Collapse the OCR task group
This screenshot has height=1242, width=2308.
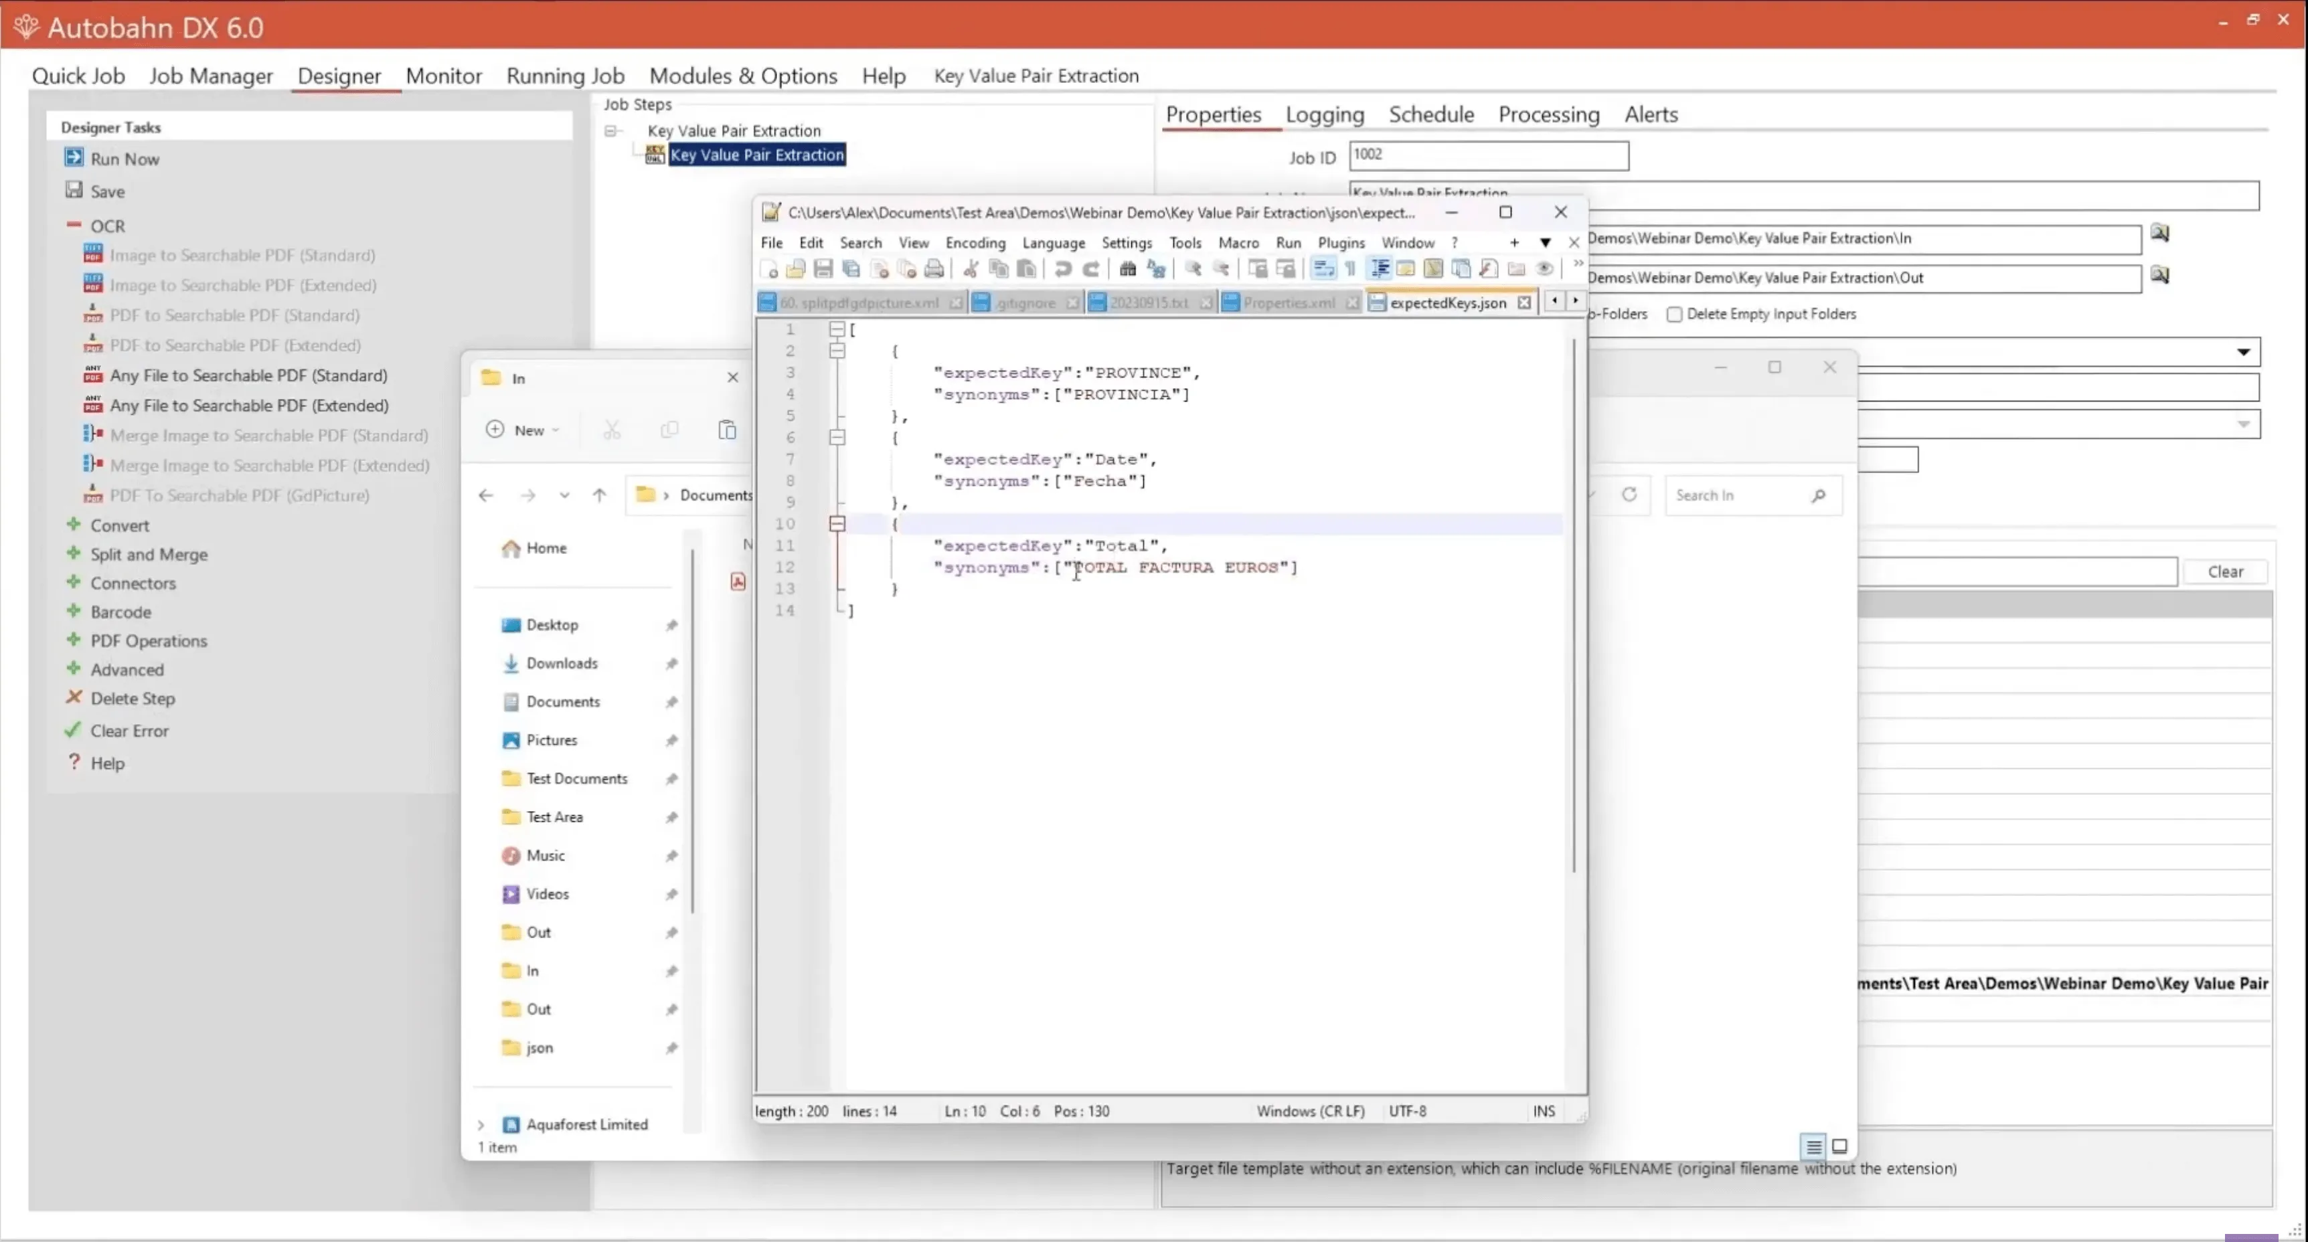tap(74, 225)
